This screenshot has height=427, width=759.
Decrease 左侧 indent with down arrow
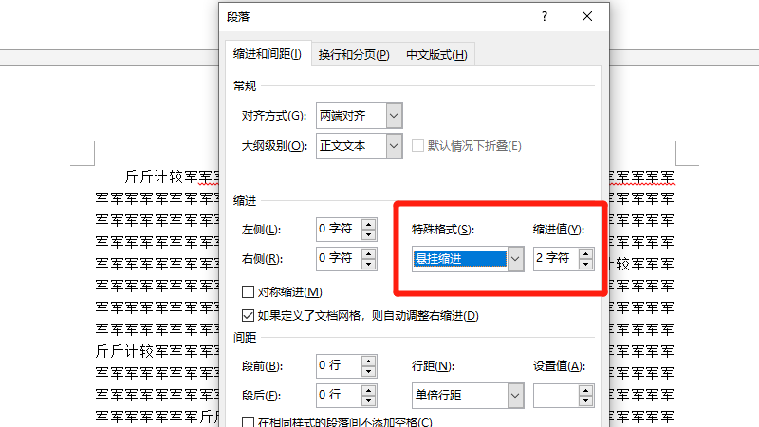pos(369,234)
